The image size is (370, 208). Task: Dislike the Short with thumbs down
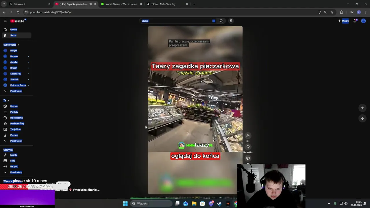pyautogui.click(x=248, y=147)
